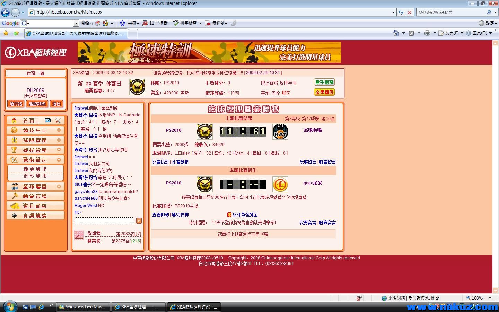Screen dimensions: 499x312
Task: Select the 街球戰術 submenu item
Action: pos(35,176)
